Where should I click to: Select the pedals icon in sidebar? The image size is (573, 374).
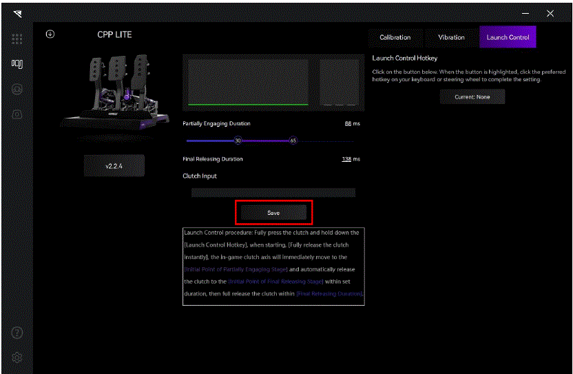(x=17, y=64)
